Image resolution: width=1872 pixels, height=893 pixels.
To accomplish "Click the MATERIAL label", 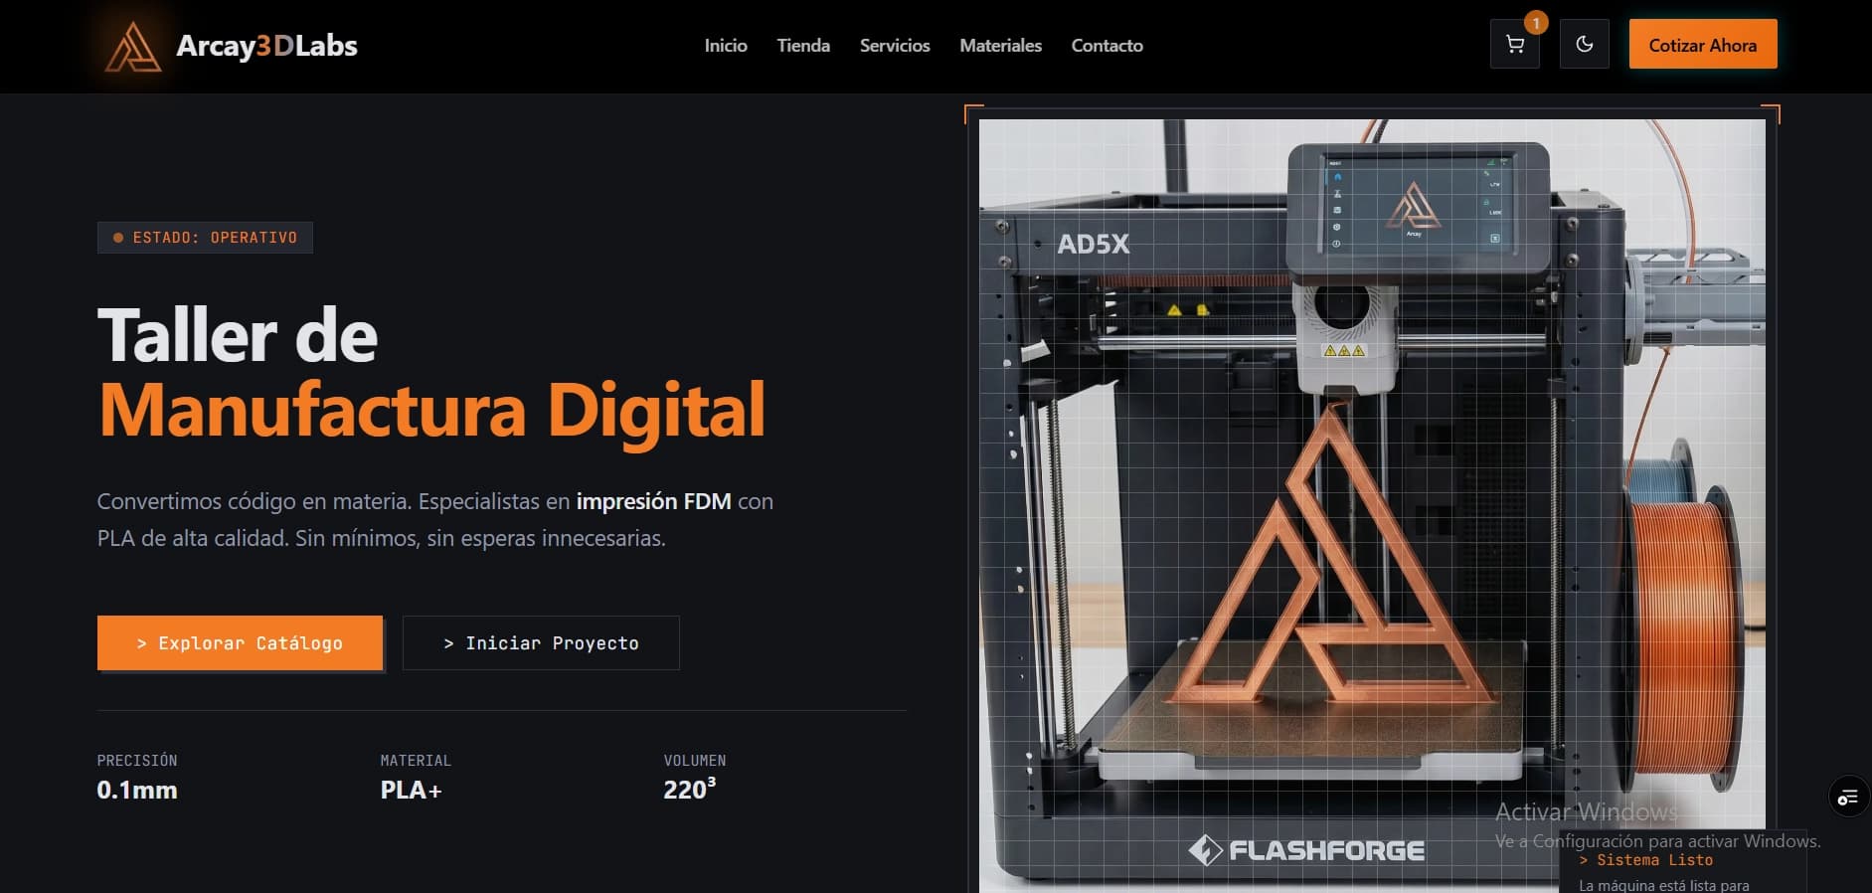I will 416,761.
